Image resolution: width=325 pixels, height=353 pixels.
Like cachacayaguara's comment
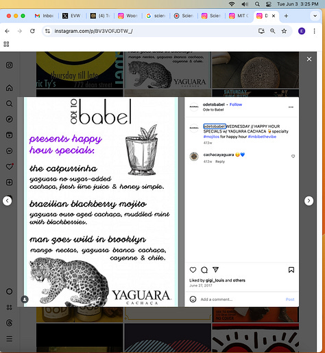(293, 157)
